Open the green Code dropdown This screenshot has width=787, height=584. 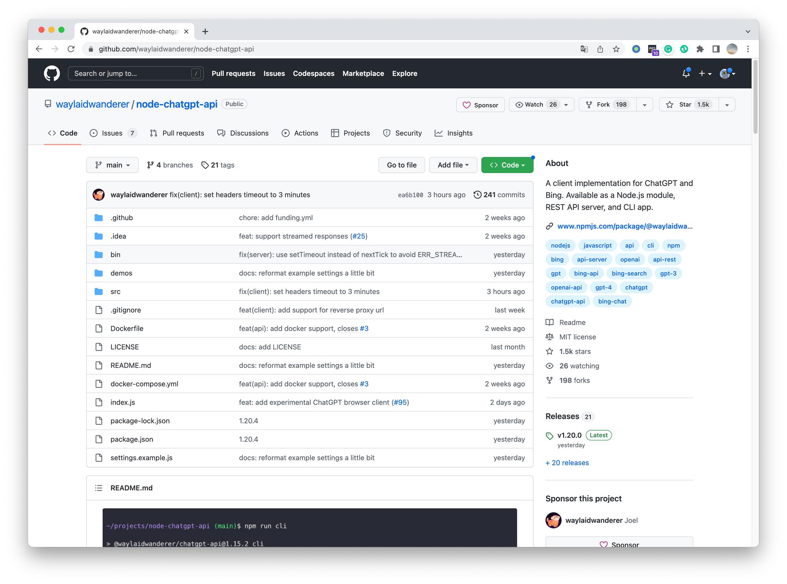[507, 165]
